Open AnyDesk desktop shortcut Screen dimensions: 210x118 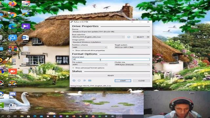[12, 73]
